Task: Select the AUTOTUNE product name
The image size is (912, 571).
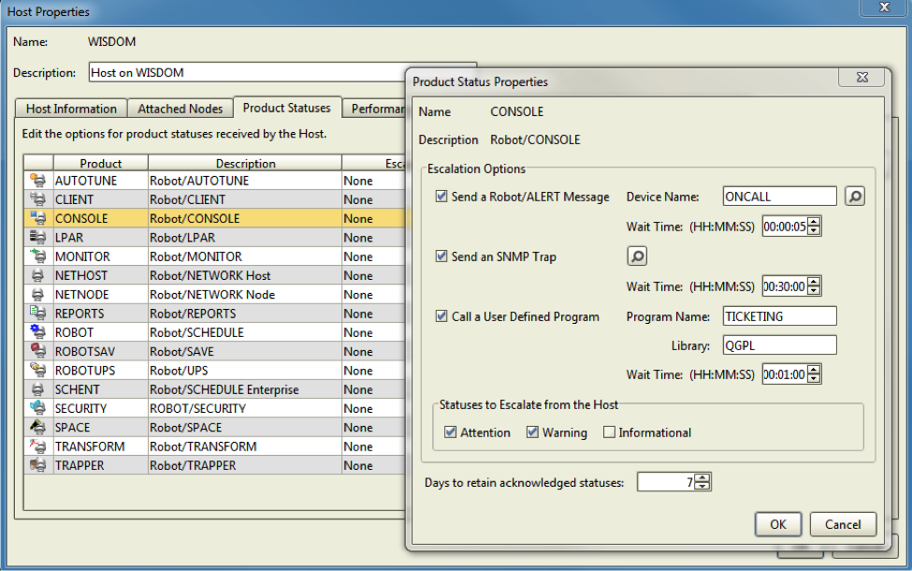Action: 86,181
